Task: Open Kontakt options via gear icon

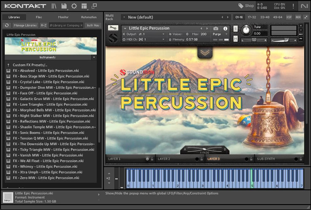Action: coord(74,6)
